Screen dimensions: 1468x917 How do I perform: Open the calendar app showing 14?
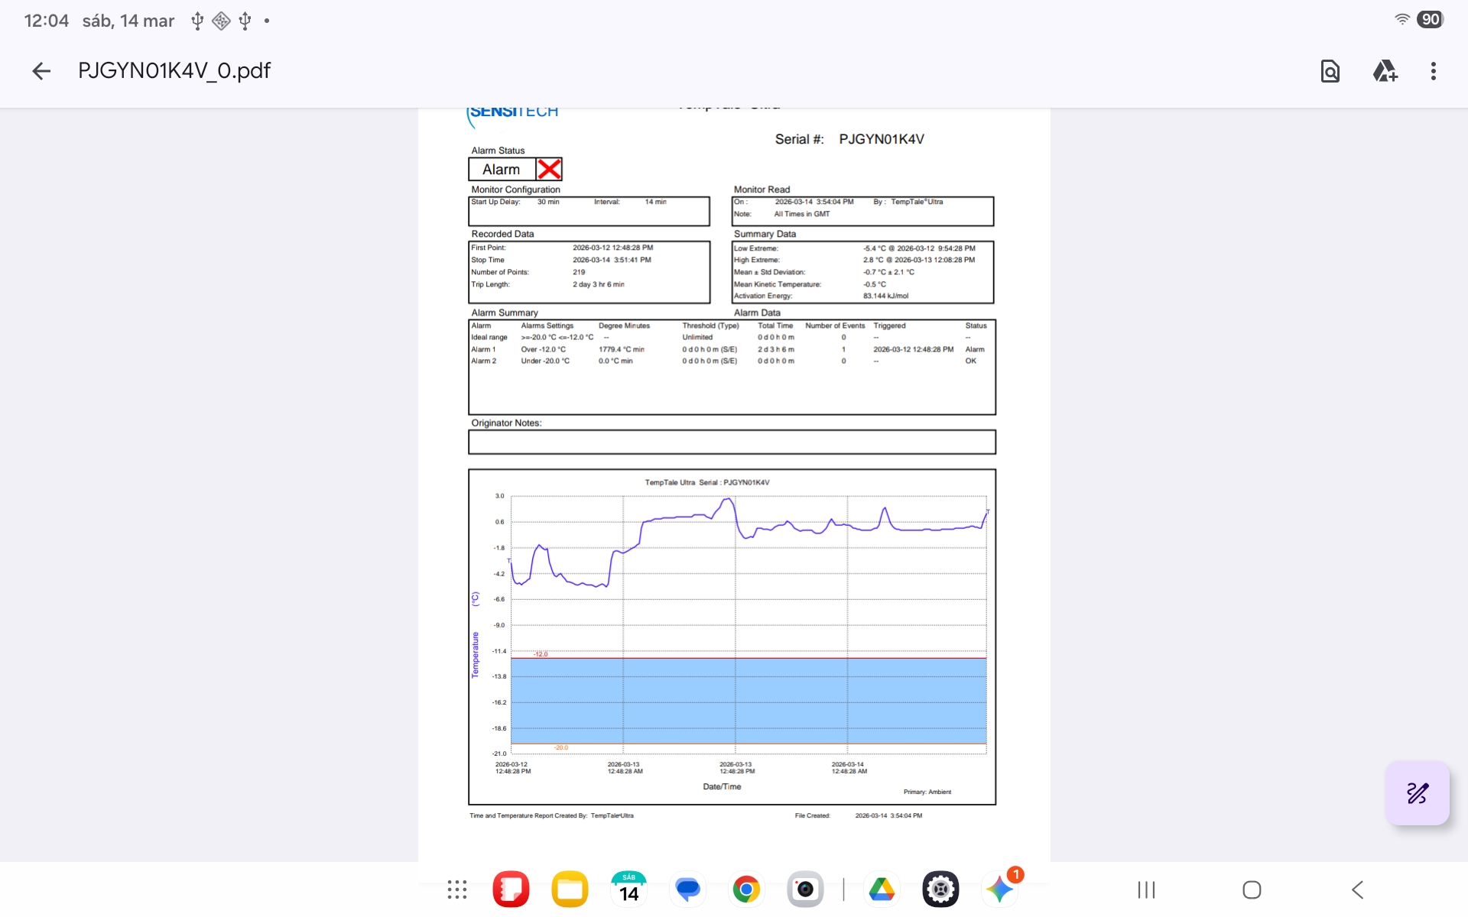[628, 889]
